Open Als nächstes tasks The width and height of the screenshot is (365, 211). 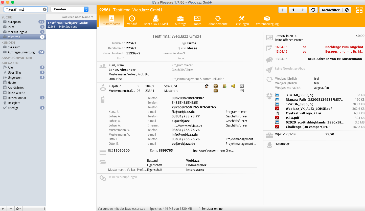(23, 88)
